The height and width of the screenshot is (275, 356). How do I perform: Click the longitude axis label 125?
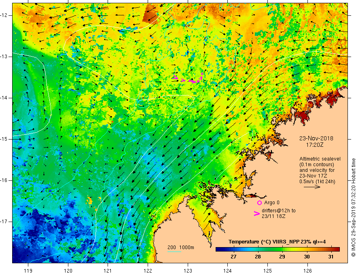tap(267, 271)
